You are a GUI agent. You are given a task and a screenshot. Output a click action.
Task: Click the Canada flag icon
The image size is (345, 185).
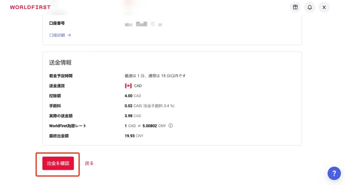(128, 86)
